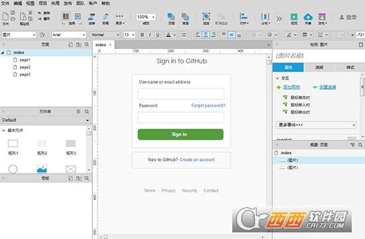This screenshot has width=365, height=239.
Task: Click search icon in widget library panel
Action: point(87,112)
